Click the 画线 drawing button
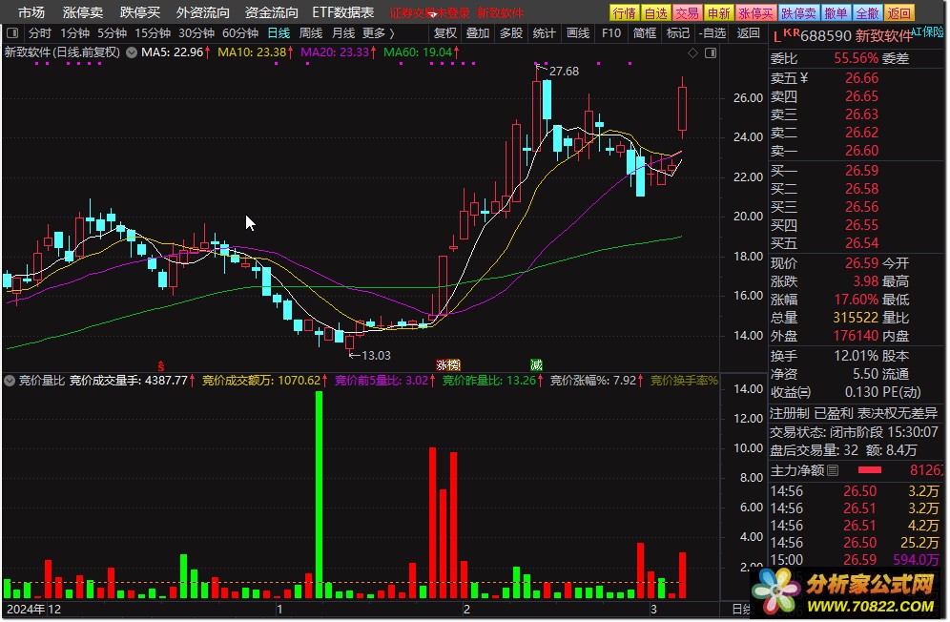Viewport: 950px width, 622px height. click(577, 32)
